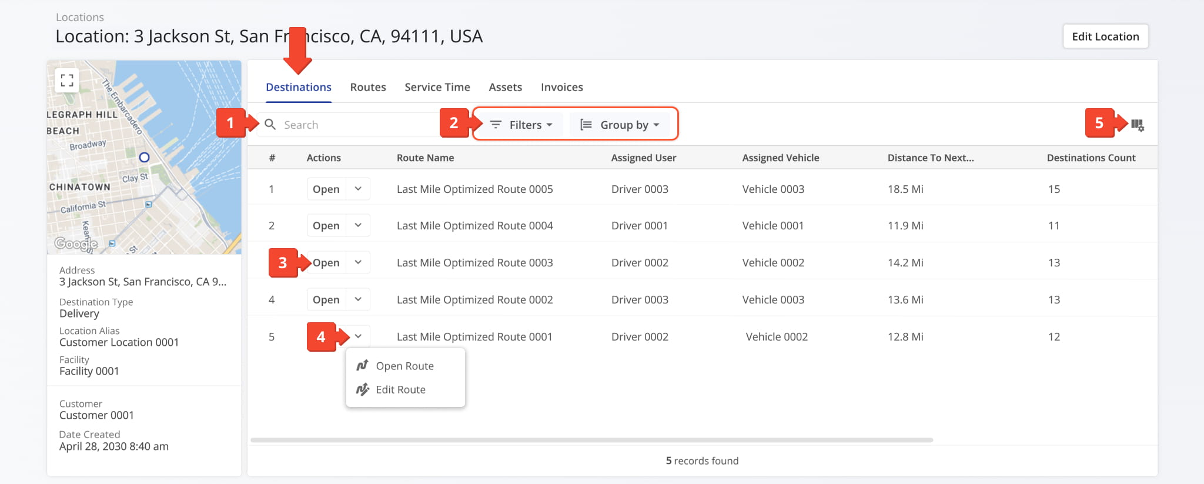This screenshot has height=484, width=1204.
Task: Collapse actions chevron for Route 0001
Action: click(358, 336)
